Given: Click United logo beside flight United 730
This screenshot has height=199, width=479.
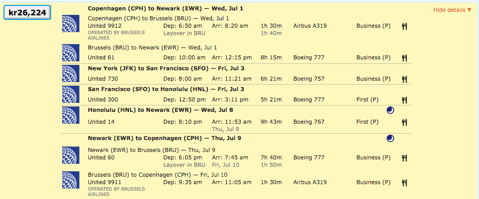Looking at the screenshot, I should pos(69,74).
